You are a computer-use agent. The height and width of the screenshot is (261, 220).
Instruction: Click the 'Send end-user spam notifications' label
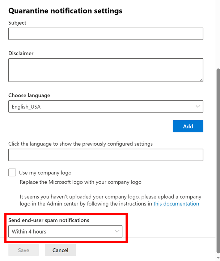pyautogui.click(x=49, y=220)
